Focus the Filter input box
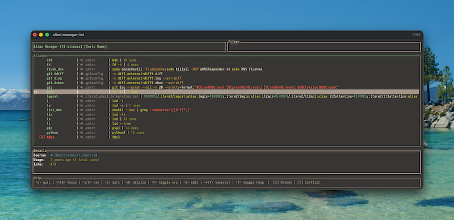 (x=324, y=47)
